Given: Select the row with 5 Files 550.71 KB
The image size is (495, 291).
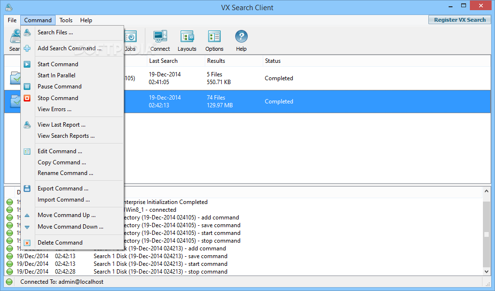Looking at the screenshot, I should tap(247, 78).
